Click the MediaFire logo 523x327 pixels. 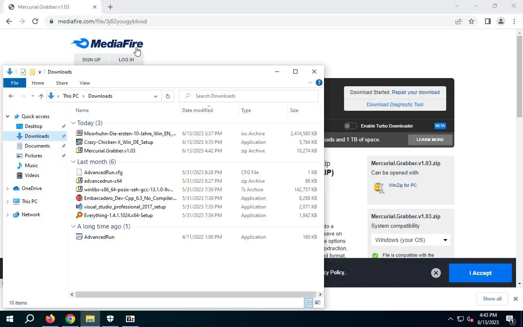[x=107, y=44]
